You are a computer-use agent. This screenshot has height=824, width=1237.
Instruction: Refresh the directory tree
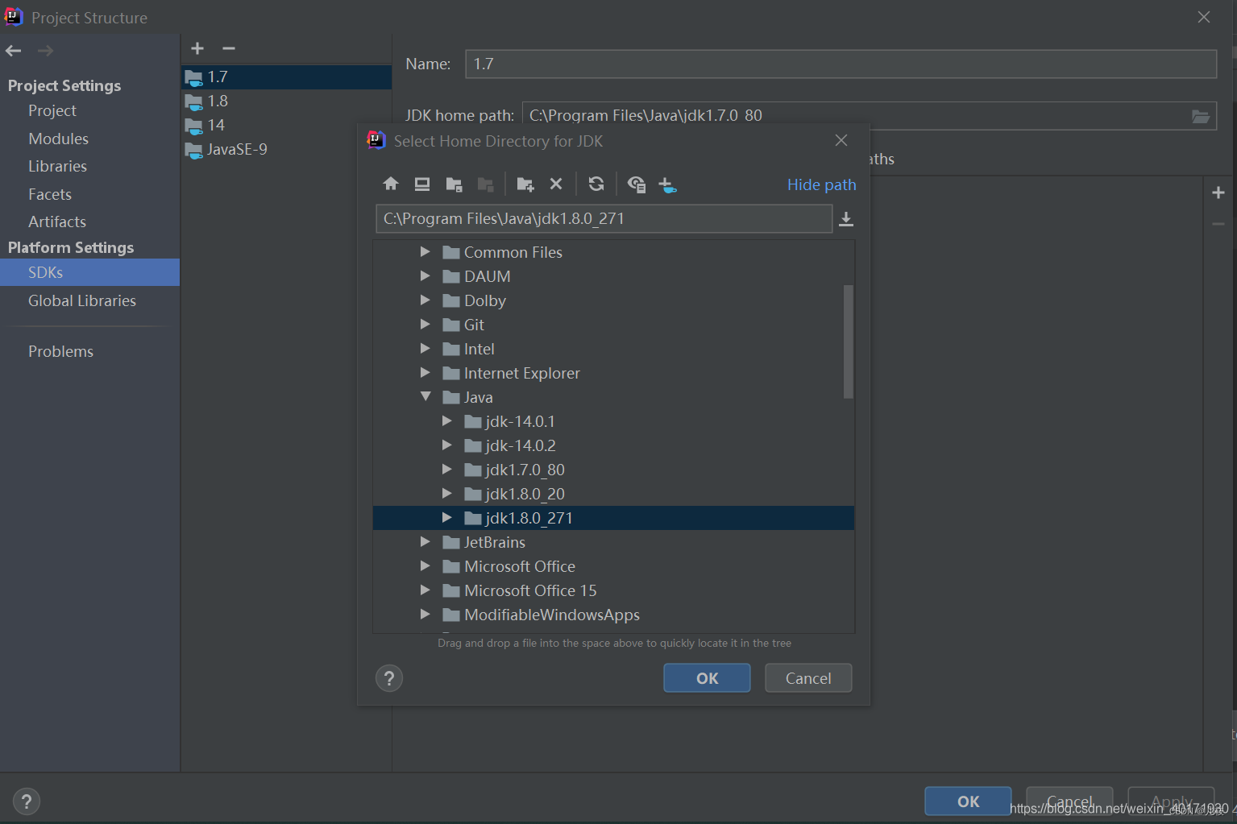pos(596,184)
